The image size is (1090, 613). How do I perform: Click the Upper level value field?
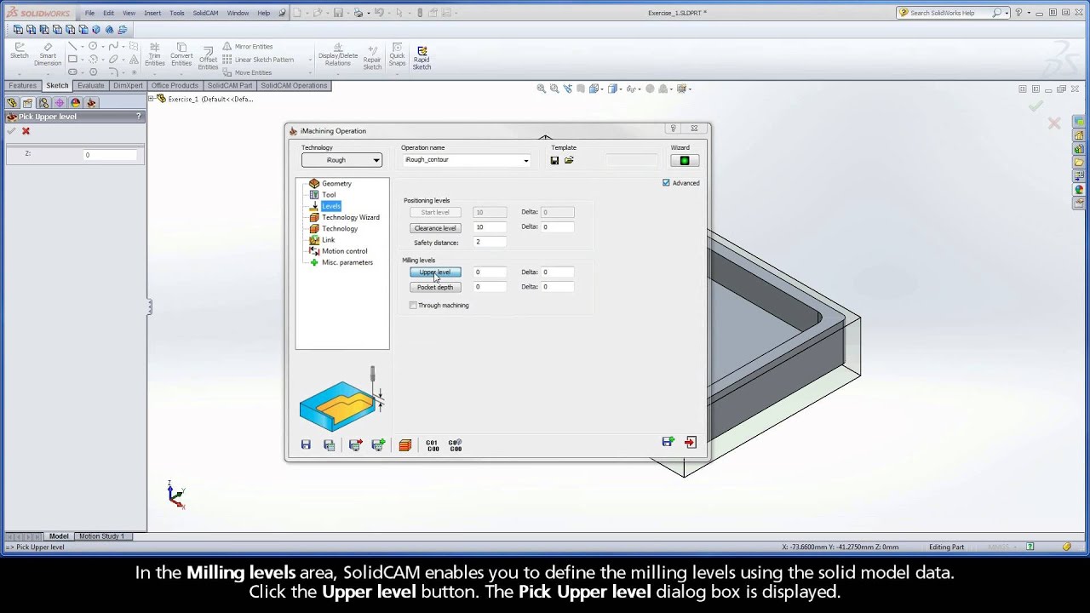coord(490,272)
